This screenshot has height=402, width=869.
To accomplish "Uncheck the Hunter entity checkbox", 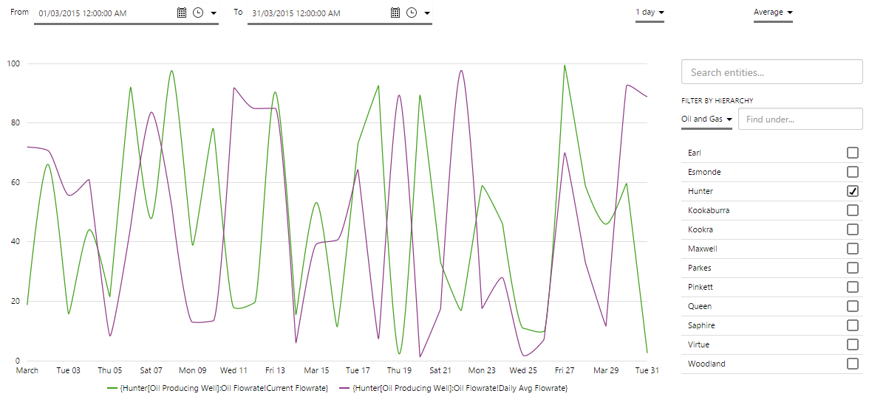I will (853, 191).
